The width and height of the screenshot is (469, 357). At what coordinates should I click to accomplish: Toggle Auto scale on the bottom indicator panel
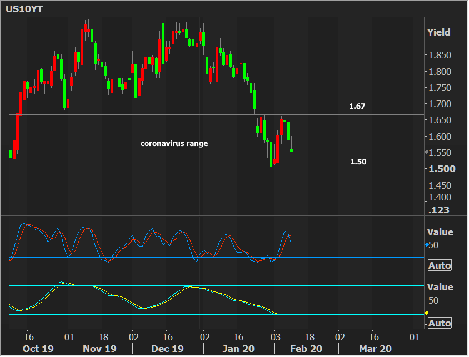point(440,323)
